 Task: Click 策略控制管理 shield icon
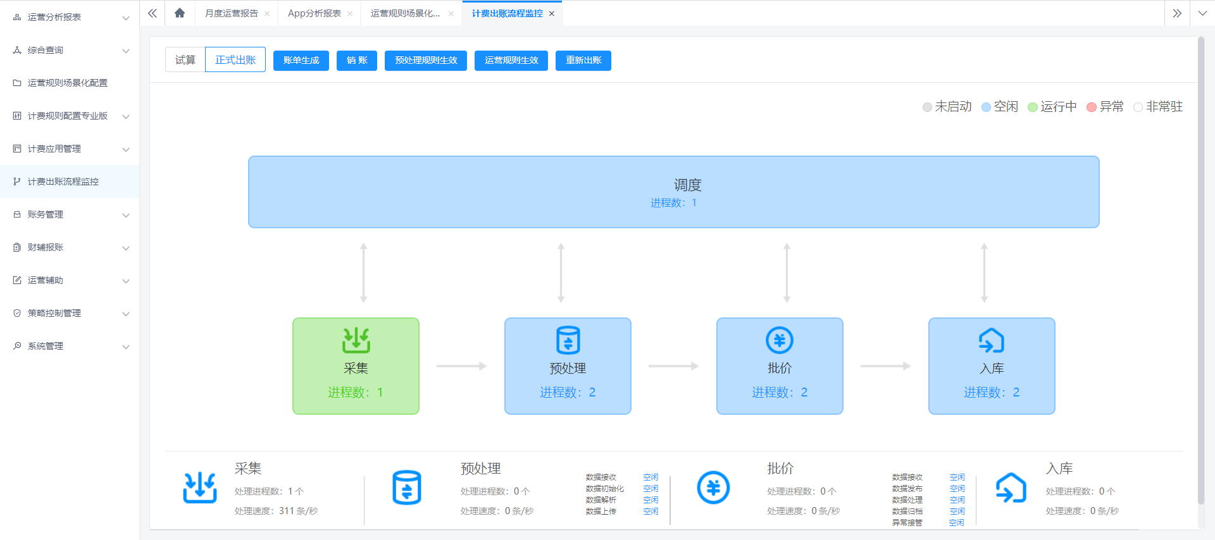(x=17, y=313)
